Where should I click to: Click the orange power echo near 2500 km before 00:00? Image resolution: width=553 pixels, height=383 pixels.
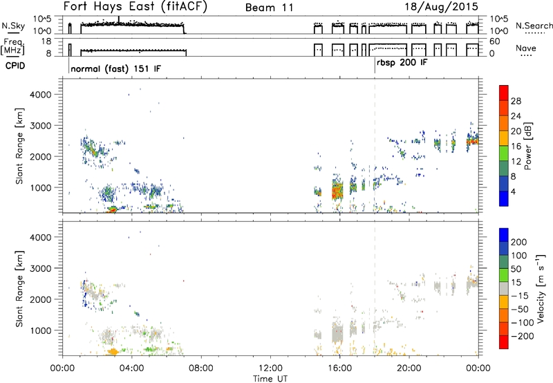(x=473, y=141)
